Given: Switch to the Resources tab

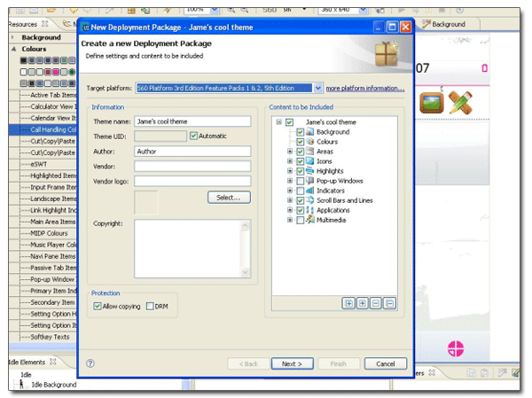Looking at the screenshot, I should (22, 24).
